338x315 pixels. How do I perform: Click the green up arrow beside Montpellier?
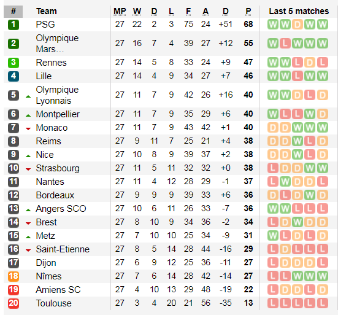(28, 115)
